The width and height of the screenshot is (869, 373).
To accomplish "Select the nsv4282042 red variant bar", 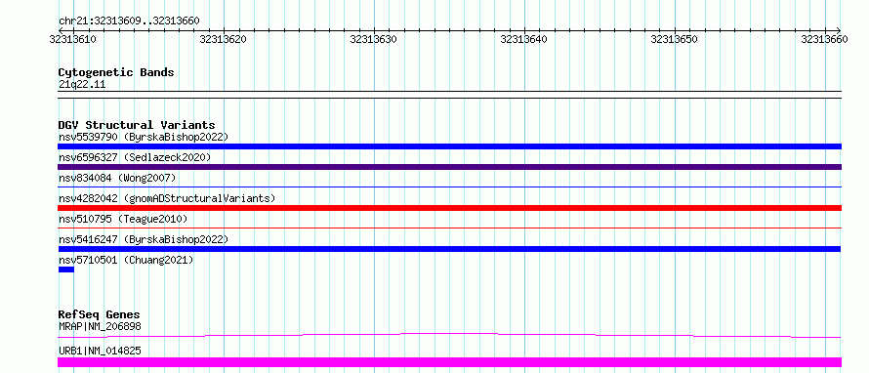I will 449,208.
